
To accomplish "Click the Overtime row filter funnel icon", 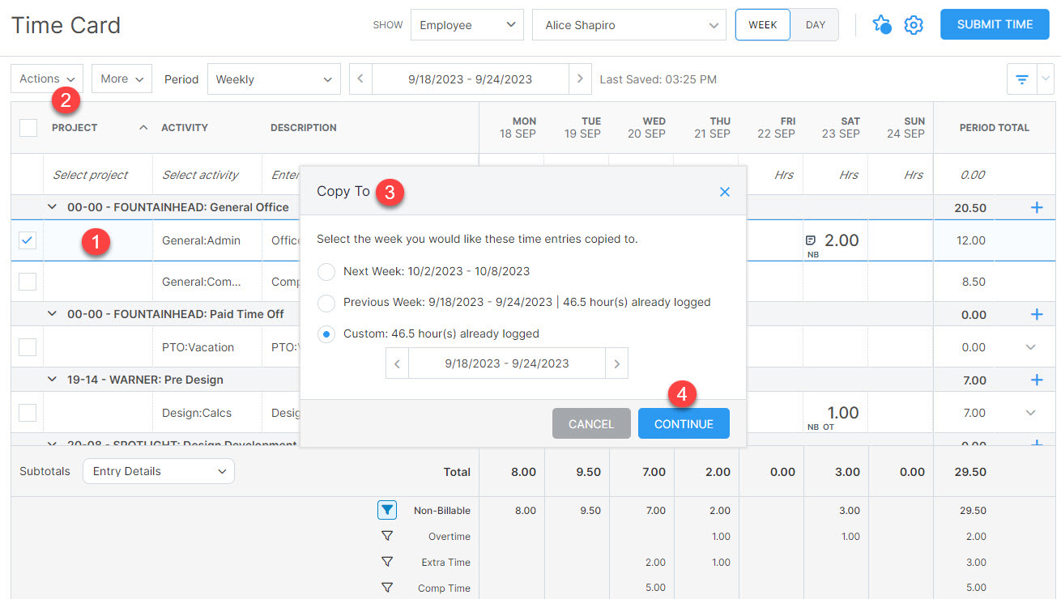I will pyautogui.click(x=386, y=536).
